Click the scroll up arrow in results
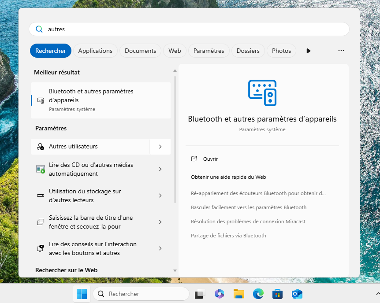 (x=175, y=71)
